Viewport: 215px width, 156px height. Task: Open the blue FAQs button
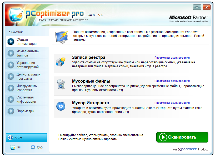coord(26,138)
